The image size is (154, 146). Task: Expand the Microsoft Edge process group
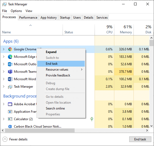[x=4, y=56]
